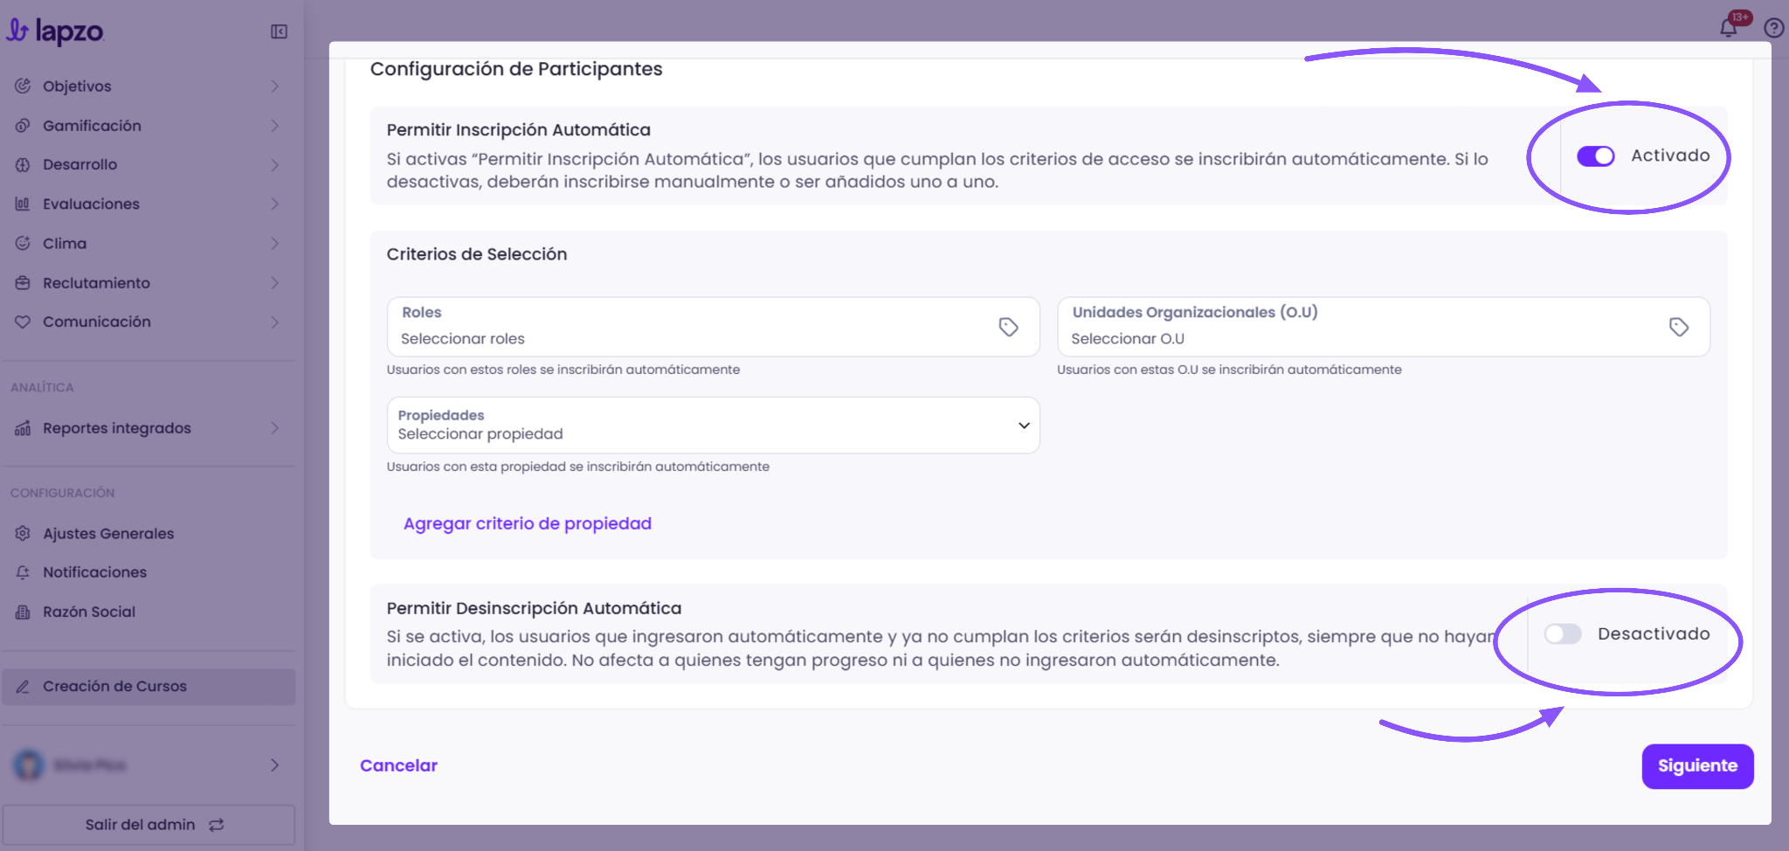This screenshot has height=851, width=1789.
Task: Select Creación de Cursos menu item
Action: (x=149, y=687)
